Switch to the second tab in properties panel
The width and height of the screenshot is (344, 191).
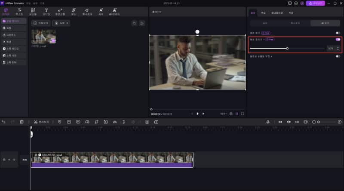point(263,13)
